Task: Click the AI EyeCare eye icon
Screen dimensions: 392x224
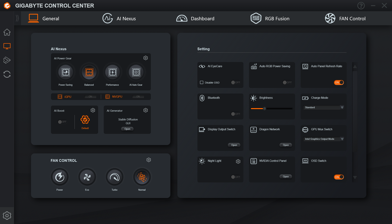Action: coord(202,66)
